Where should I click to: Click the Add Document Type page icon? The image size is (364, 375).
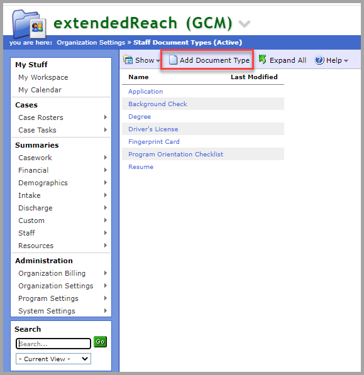click(x=173, y=60)
